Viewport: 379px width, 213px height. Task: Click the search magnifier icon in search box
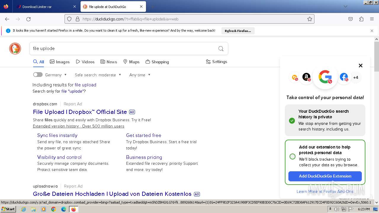coord(221,49)
